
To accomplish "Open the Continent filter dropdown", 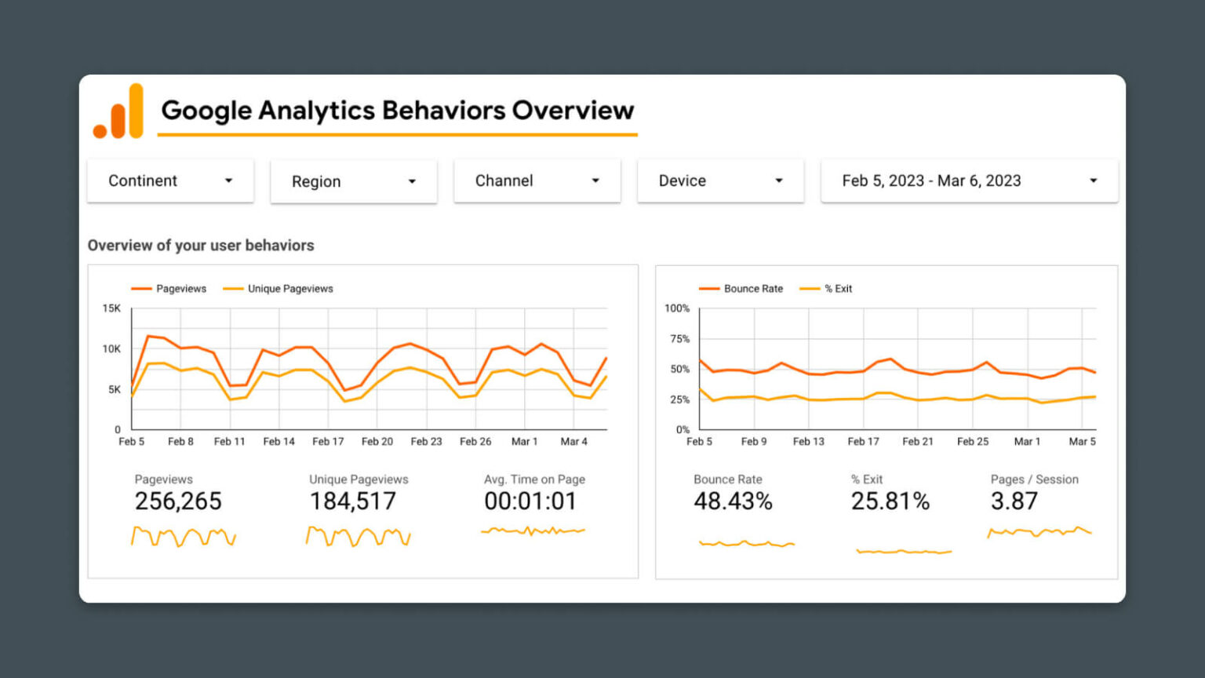I will 169,180.
